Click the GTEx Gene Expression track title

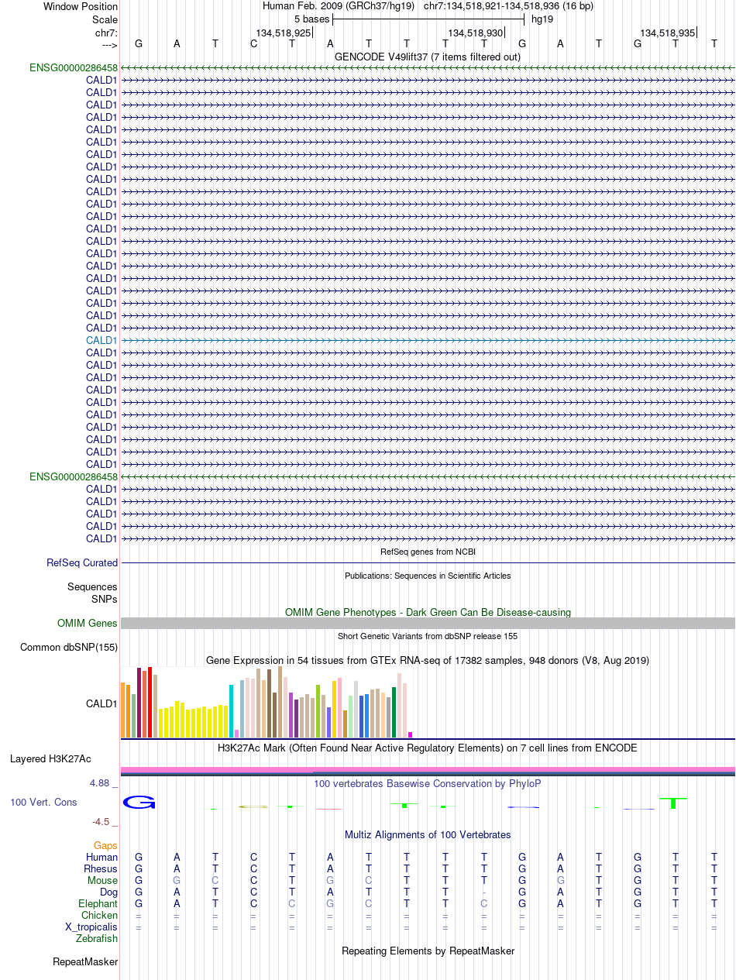pyautogui.click(x=428, y=661)
